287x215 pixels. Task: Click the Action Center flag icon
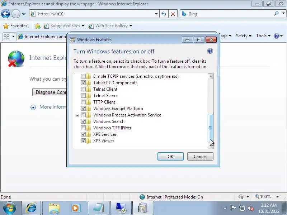tap(233, 208)
